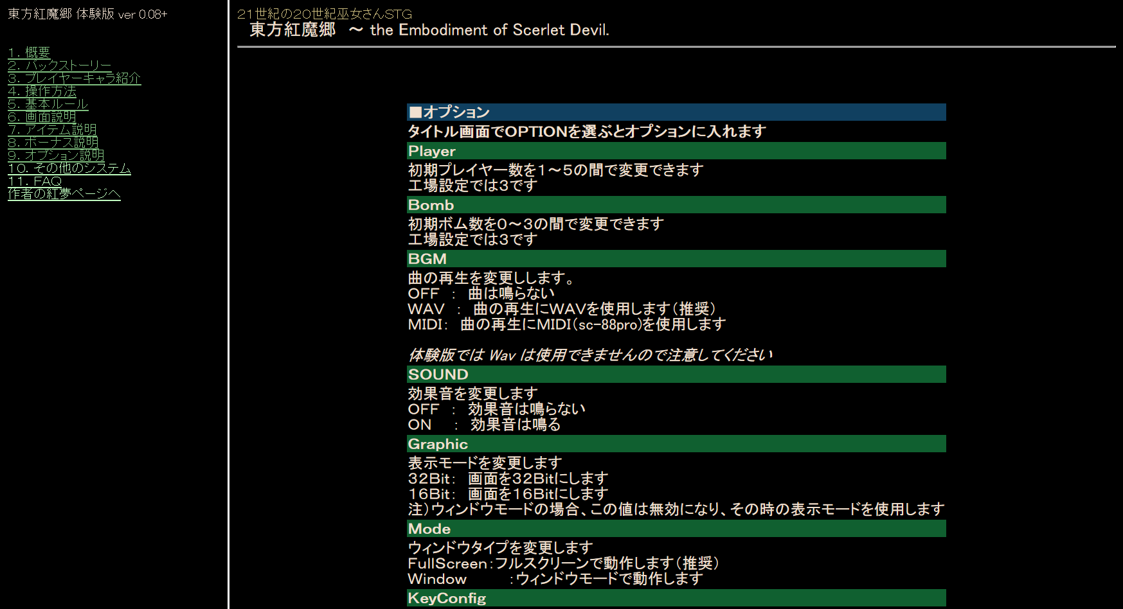Click the title 東方紅魔郷 ～ the Embodiment of Scerlet Devil.
The width and height of the screenshot is (1123, 609).
pyautogui.click(x=429, y=30)
